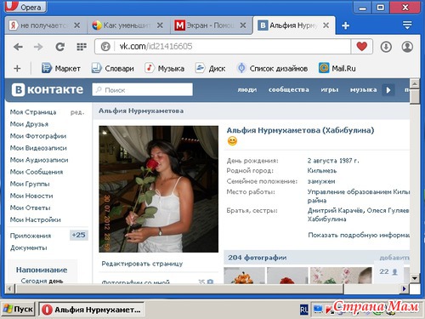Click Редактировать страницу
The width and height of the screenshot is (425, 319).
(142, 264)
